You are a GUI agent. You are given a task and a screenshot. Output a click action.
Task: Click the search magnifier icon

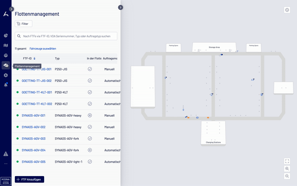pyautogui.click(x=19, y=36)
